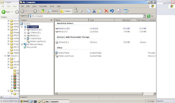The height and width of the screenshot is (103, 175).
Task: Sort by Total Size column header
Action: 123,20
